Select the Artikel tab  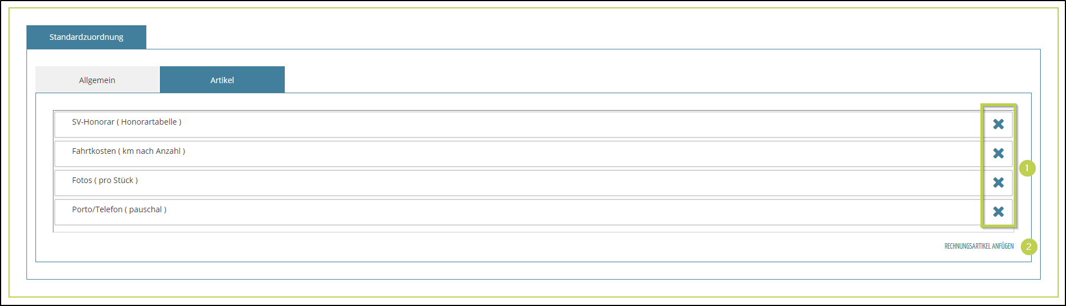click(x=222, y=80)
